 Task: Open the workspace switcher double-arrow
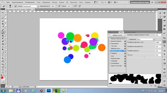tap(152, 2)
